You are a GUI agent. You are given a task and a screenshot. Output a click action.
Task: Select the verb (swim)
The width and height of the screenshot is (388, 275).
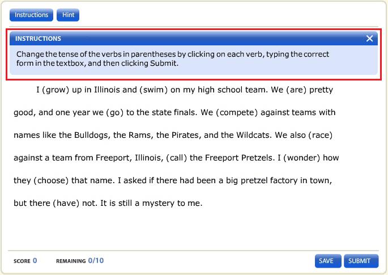point(153,90)
